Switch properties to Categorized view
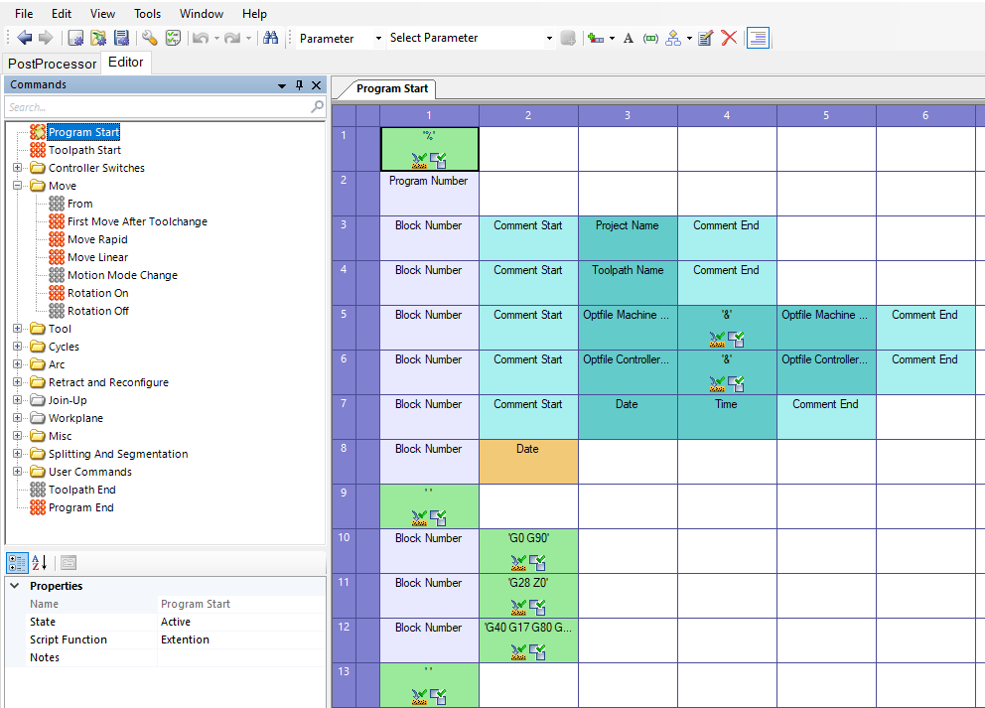The width and height of the screenshot is (985, 708). point(17,563)
